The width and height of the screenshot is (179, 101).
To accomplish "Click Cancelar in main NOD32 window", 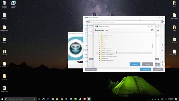I will (158, 69).
